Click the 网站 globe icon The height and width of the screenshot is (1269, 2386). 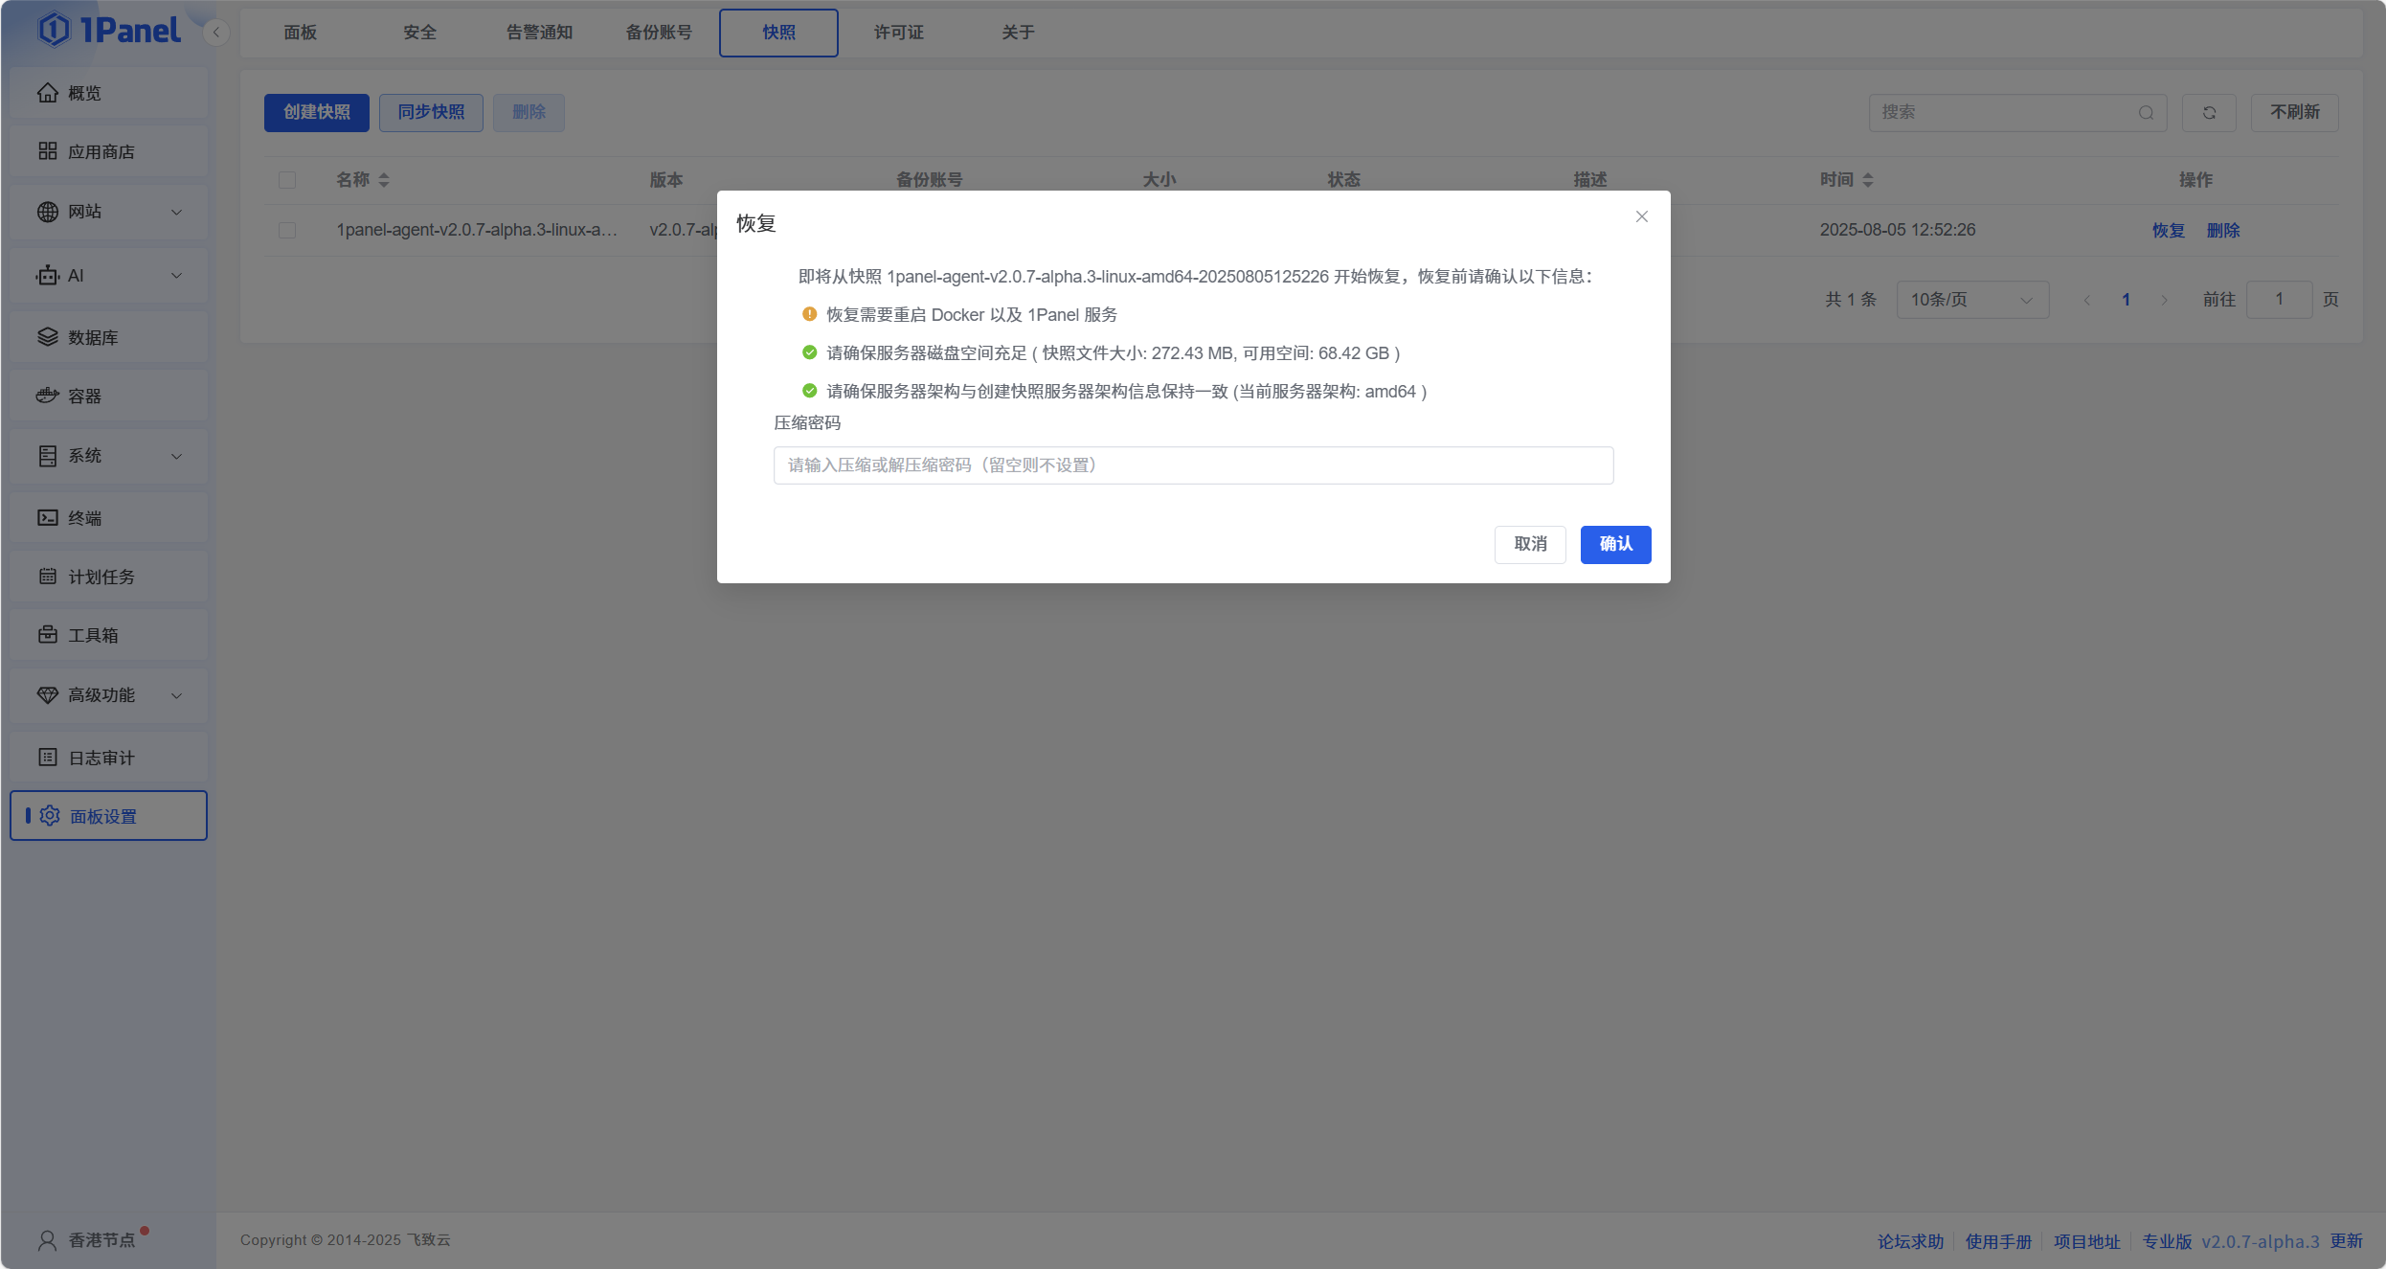click(48, 212)
